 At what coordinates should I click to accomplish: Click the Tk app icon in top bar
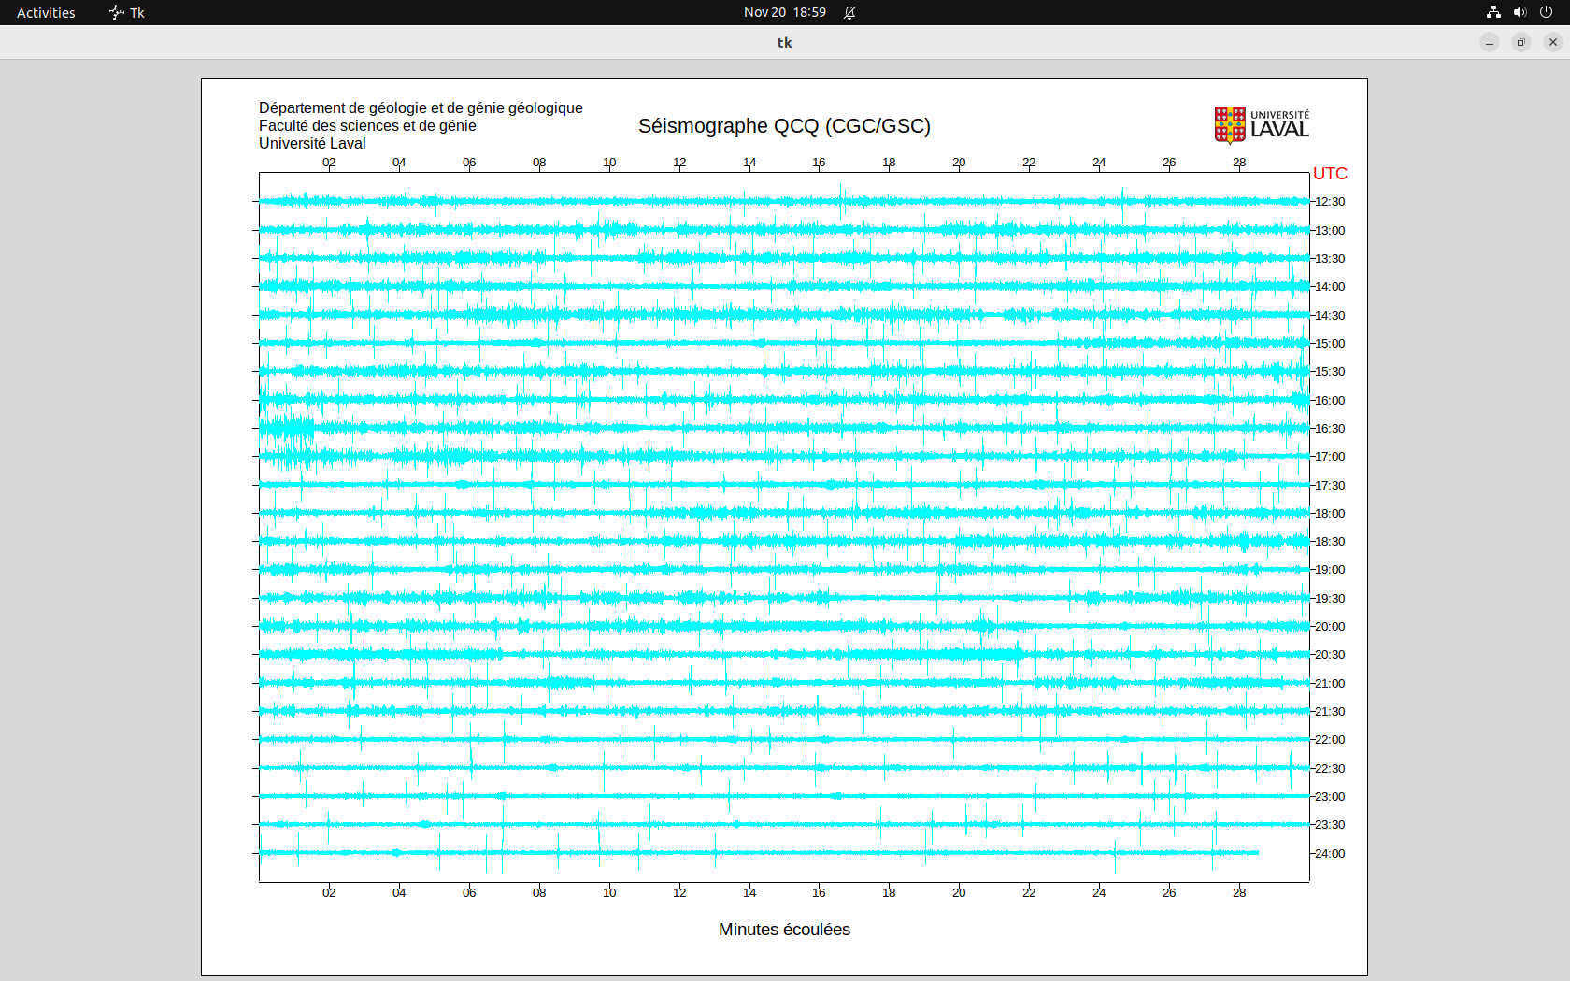pyautogui.click(x=116, y=12)
